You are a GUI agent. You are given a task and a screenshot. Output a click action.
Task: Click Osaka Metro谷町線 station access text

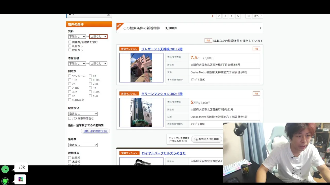point(219,117)
